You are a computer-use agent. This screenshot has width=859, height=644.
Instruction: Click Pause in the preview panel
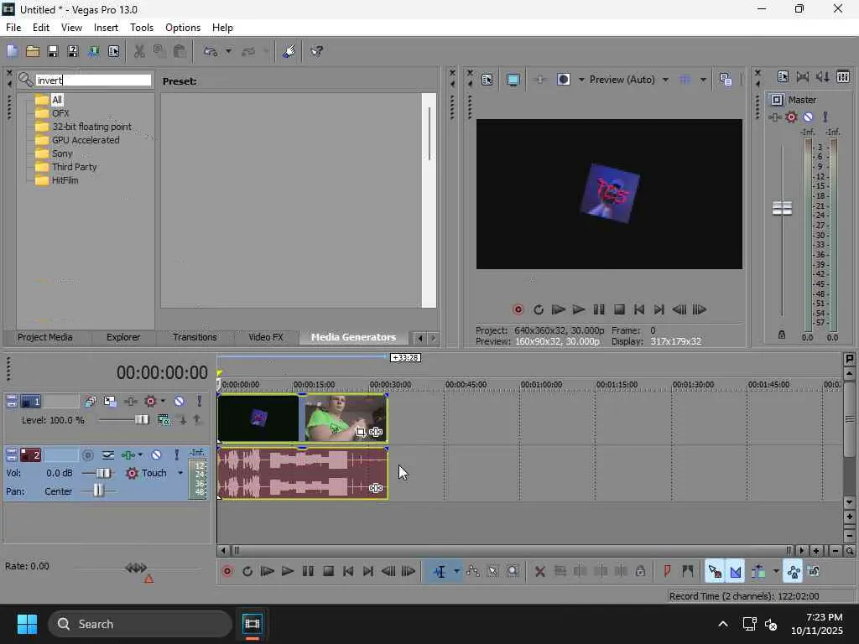click(x=599, y=309)
